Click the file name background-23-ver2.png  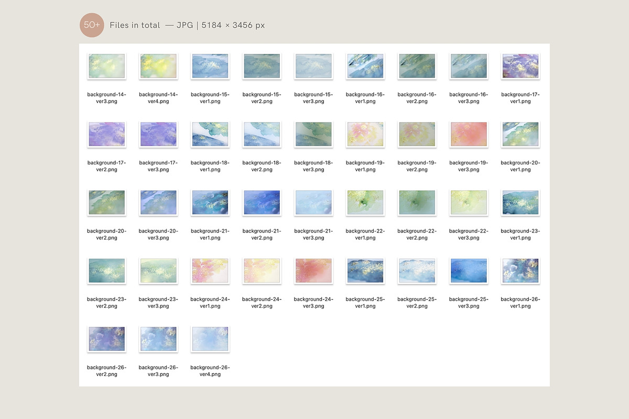click(107, 303)
